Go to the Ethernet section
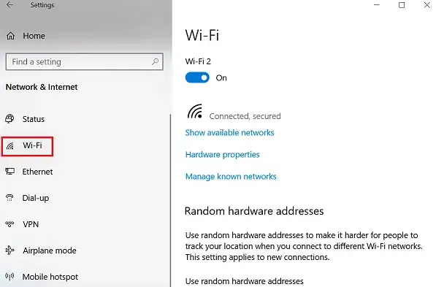Image resolution: width=436 pixels, height=287 pixels. [37, 172]
